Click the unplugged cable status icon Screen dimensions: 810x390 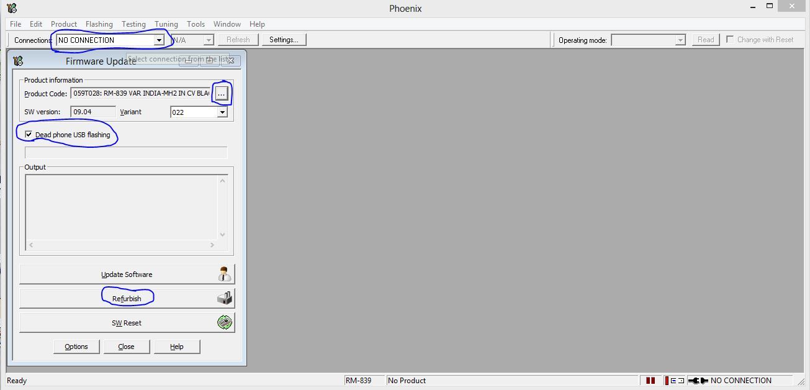pos(698,380)
